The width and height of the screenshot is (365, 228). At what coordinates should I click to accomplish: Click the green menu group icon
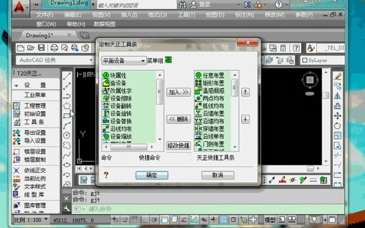click(168, 60)
